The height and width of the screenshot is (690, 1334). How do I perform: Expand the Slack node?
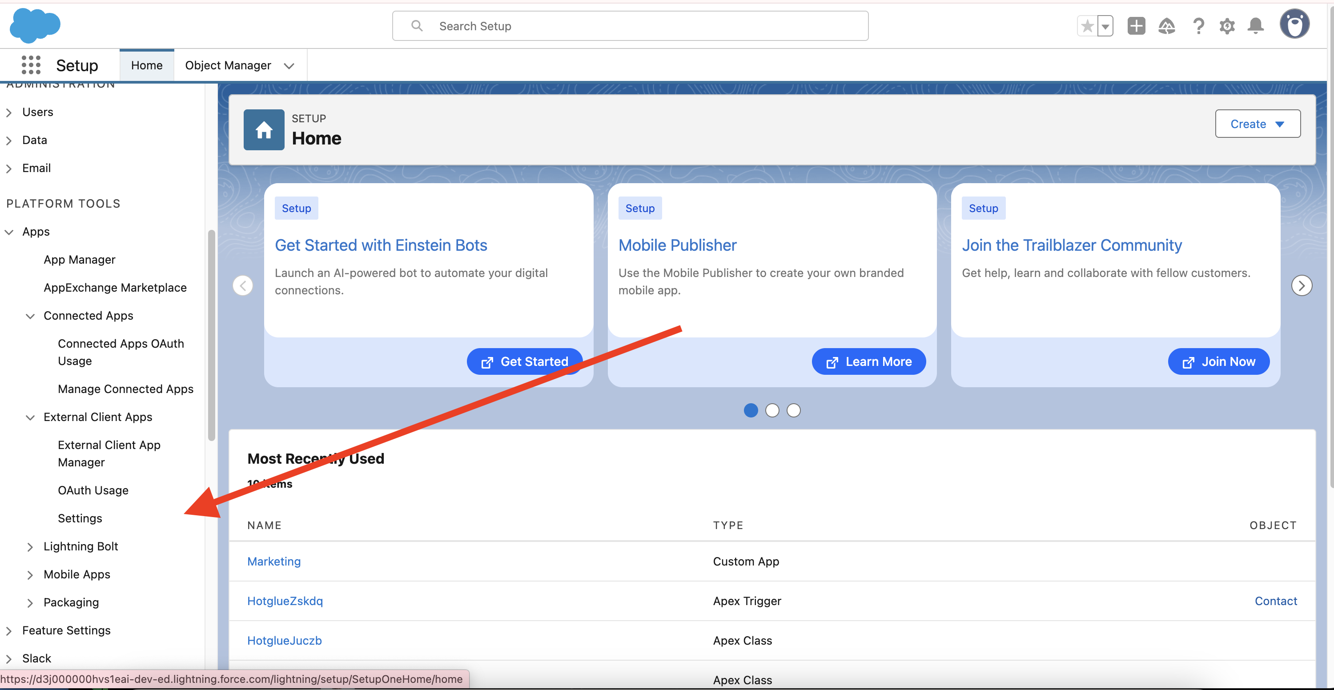click(x=9, y=658)
